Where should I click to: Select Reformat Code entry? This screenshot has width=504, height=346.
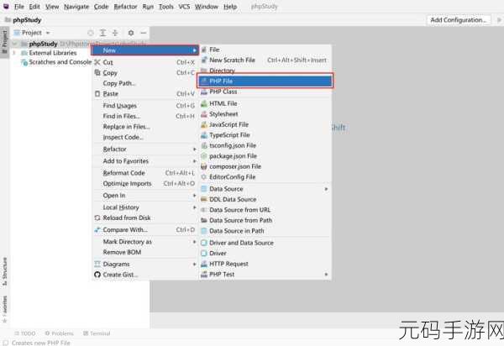(145, 173)
